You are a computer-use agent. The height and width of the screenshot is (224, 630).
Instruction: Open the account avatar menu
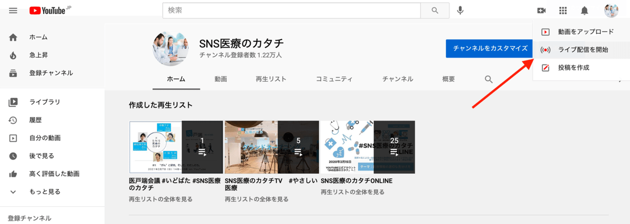611,10
